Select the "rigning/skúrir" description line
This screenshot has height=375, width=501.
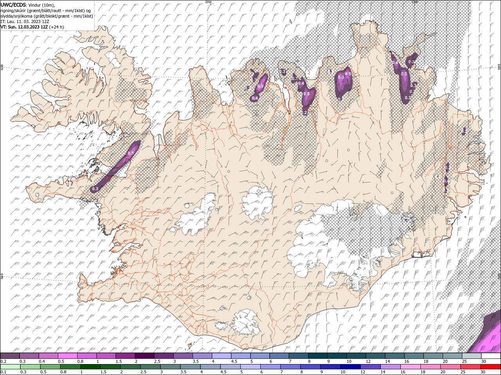tap(46, 11)
